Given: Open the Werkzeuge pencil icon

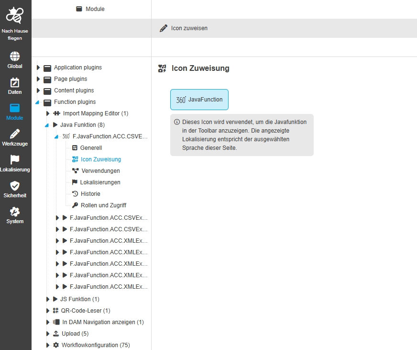Looking at the screenshot, I should point(15,134).
